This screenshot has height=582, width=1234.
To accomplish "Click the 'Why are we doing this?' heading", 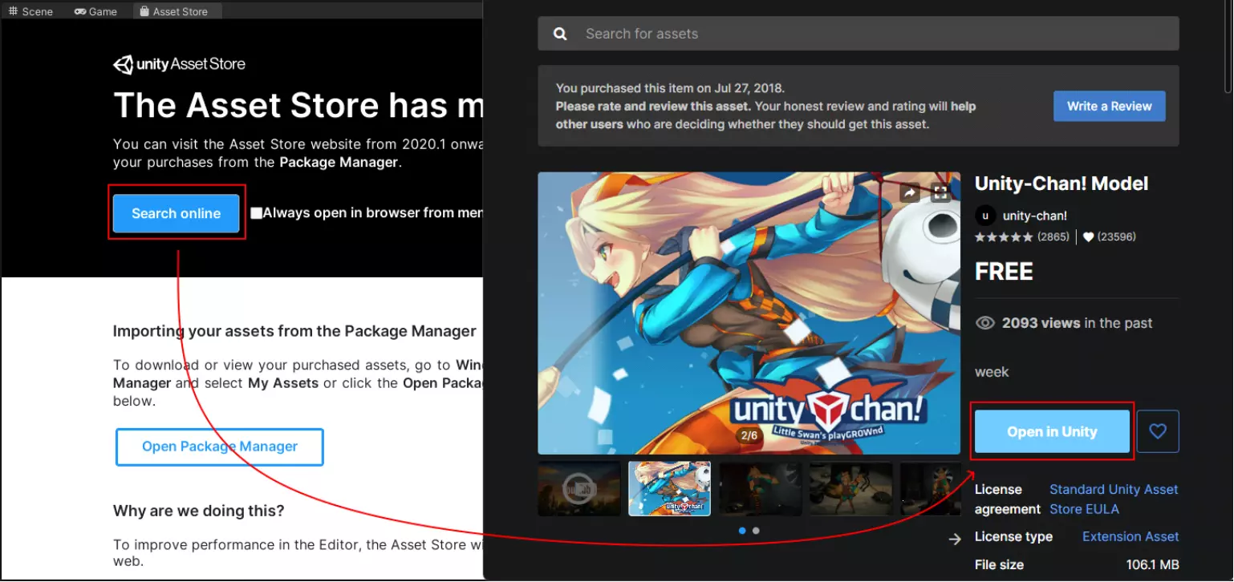I will click(199, 511).
